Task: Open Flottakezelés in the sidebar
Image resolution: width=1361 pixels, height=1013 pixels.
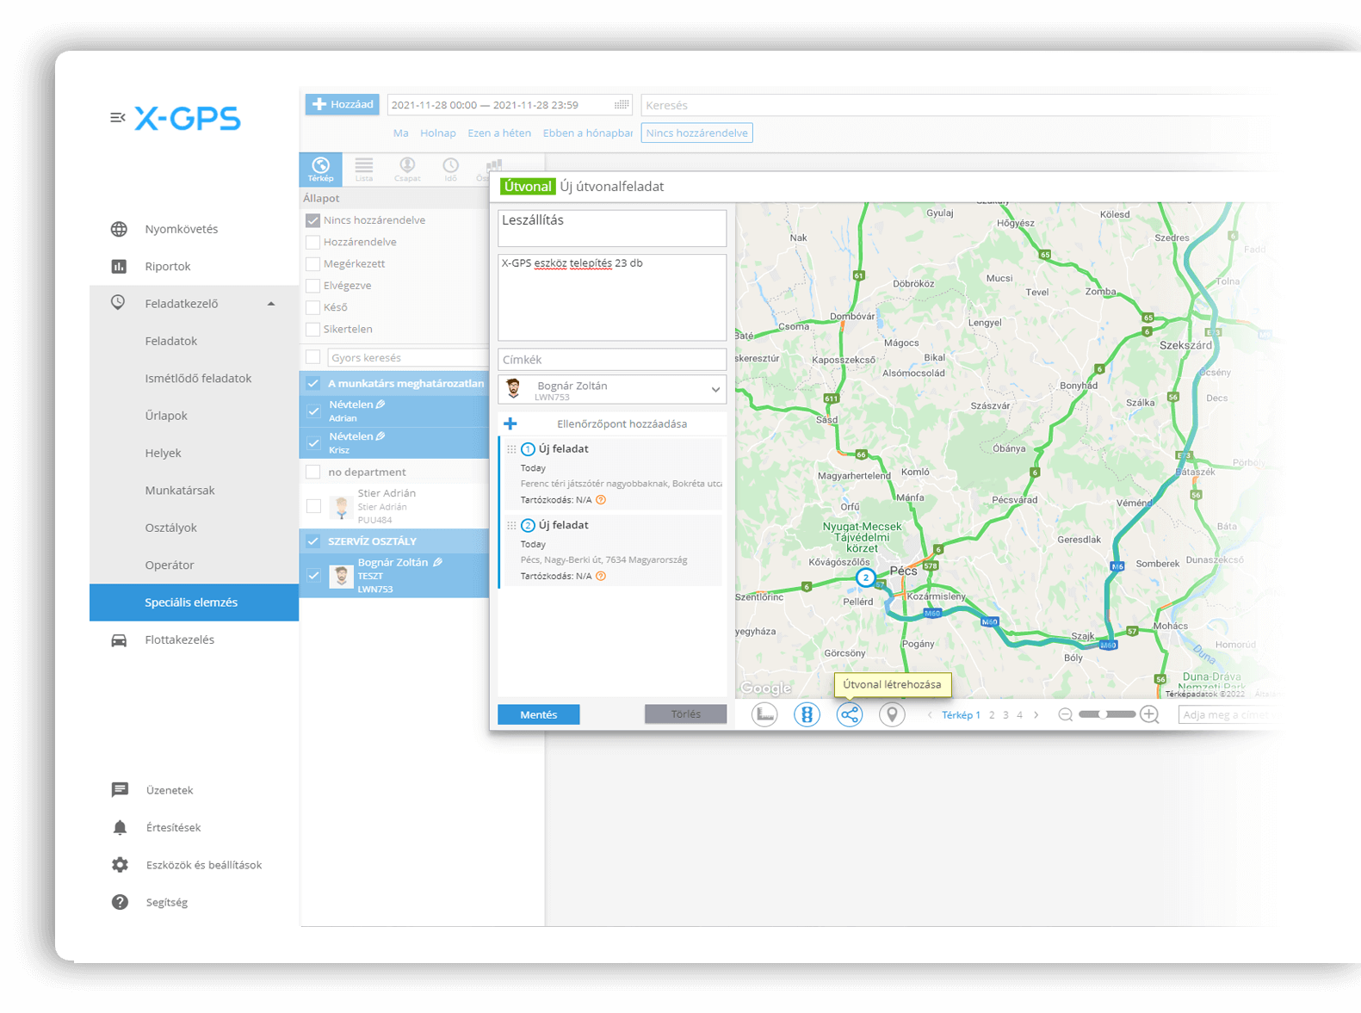Action: (x=179, y=639)
